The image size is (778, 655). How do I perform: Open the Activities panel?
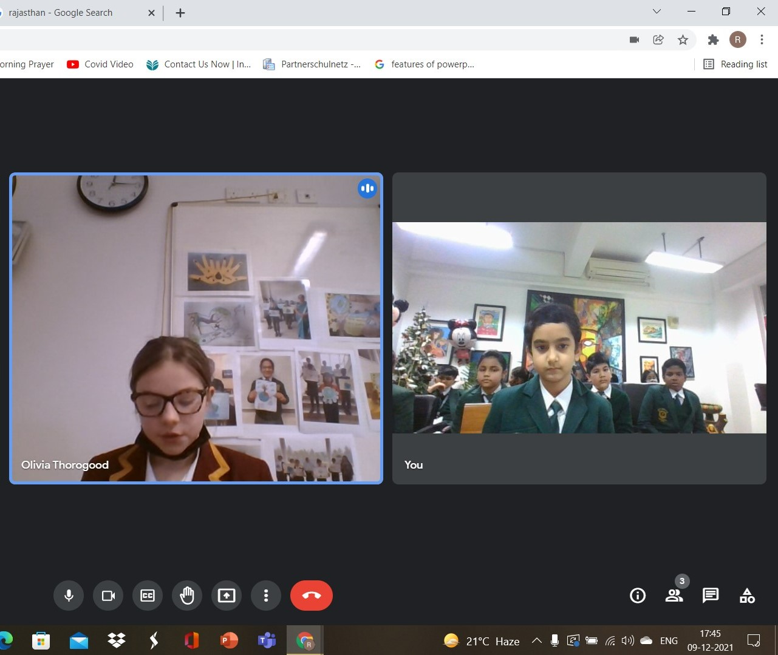tap(747, 596)
